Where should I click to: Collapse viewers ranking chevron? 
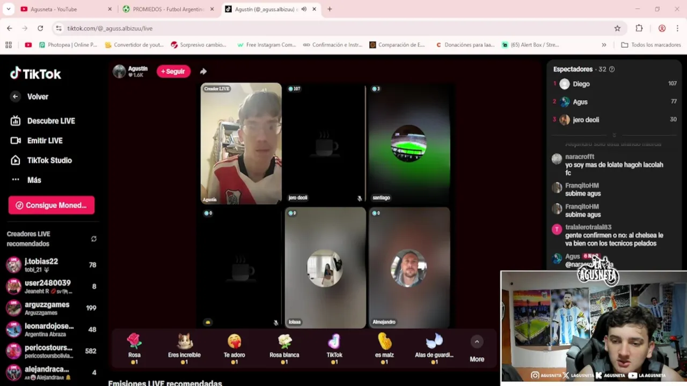click(x=615, y=135)
